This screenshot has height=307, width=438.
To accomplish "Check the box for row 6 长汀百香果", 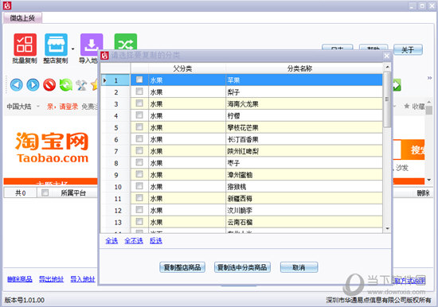I will click(x=139, y=139).
